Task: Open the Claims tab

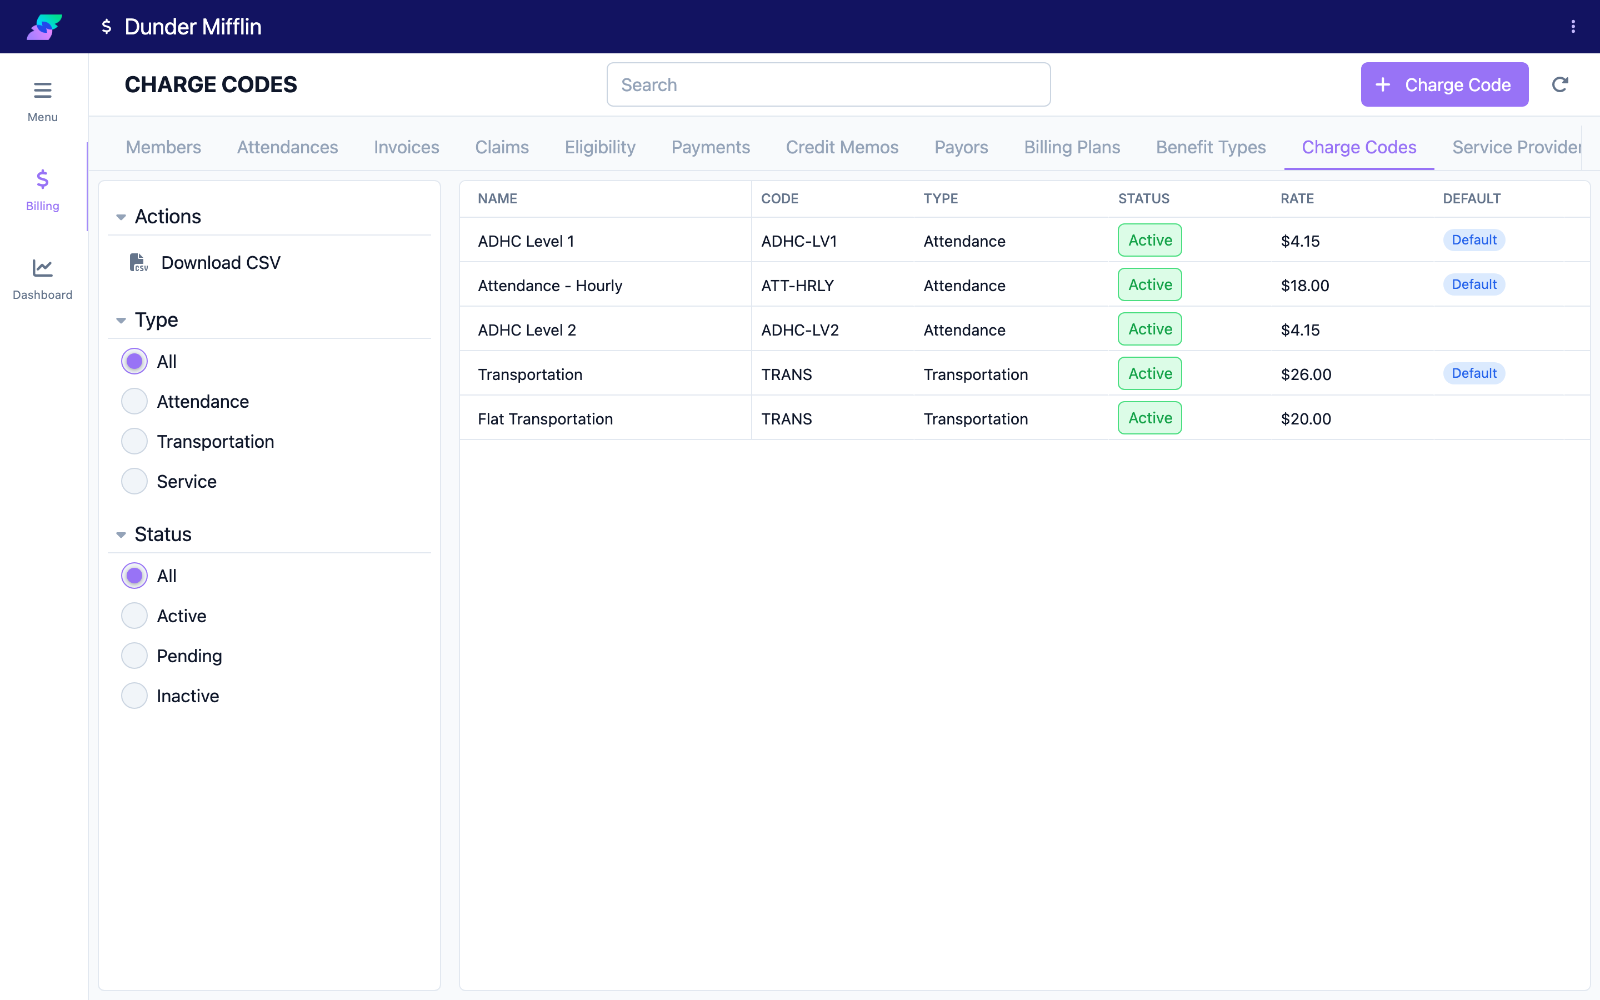Action: [x=502, y=147]
